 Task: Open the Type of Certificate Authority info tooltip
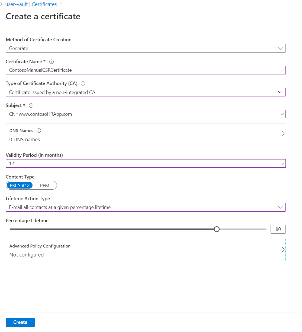coord(83,83)
